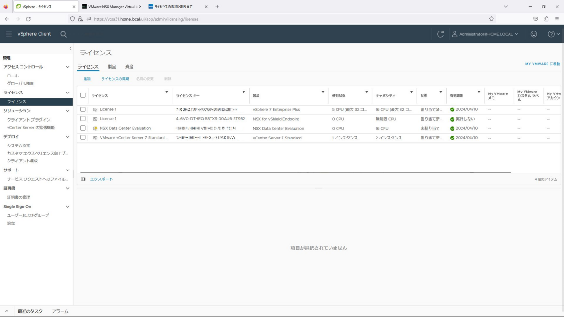
Task: Open the アラーム bottom tab
Action: pyautogui.click(x=60, y=311)
